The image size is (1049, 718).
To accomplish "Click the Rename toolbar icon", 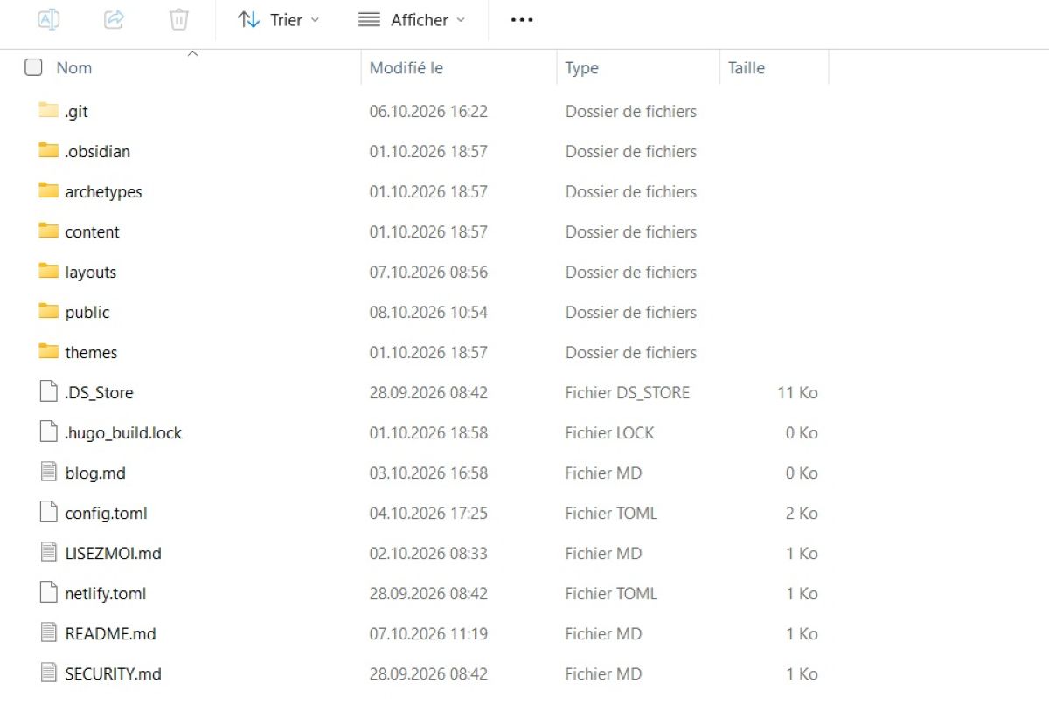I will click(x=49, y=19).
